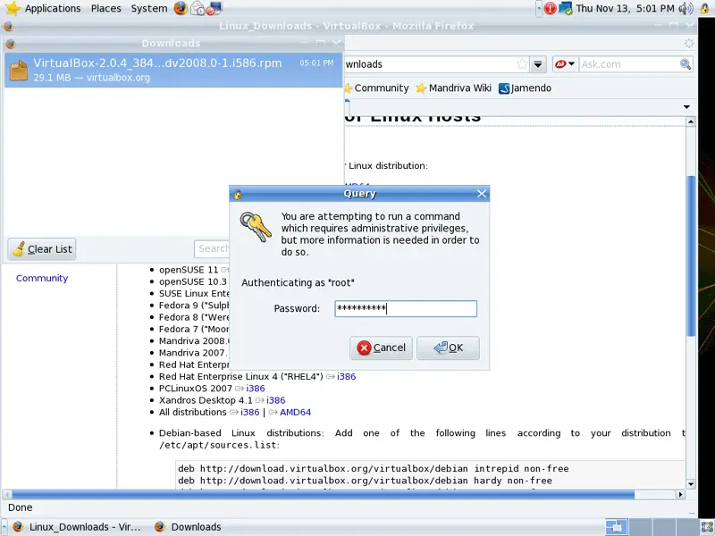Image resolution: width=715 pixels, height=536 pixels.
Task: Click the Firefox loading throbber icon
Action: pyautogui.click(x=688, y=43)
